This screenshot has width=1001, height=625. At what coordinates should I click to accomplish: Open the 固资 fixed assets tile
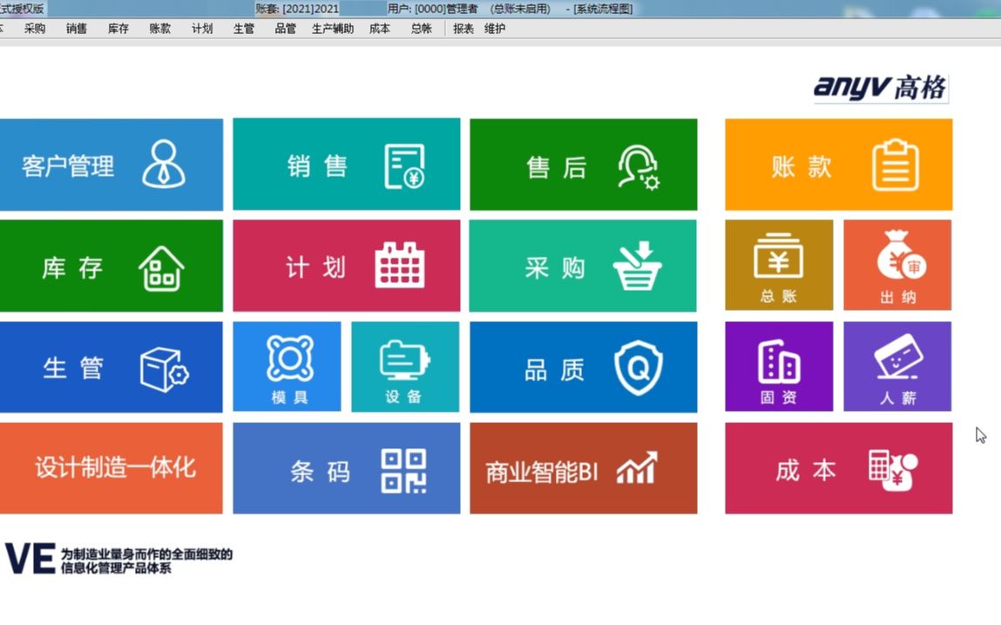tap(779, 366)
